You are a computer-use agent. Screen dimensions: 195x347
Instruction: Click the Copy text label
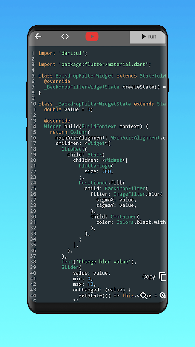click(149, 277)
